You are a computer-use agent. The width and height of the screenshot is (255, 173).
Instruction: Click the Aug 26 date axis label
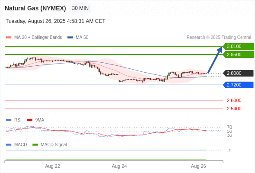[x=198, y=166]
